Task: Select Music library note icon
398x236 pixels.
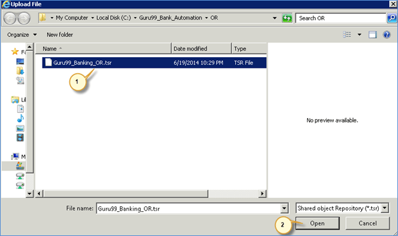Action: point(20,118)
